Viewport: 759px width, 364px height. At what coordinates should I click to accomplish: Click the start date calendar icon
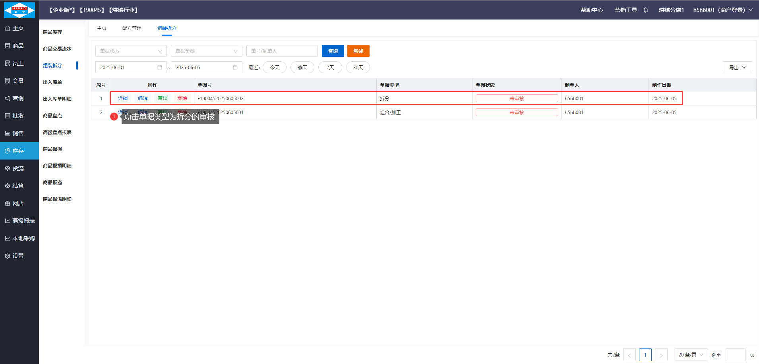[160, 68]
